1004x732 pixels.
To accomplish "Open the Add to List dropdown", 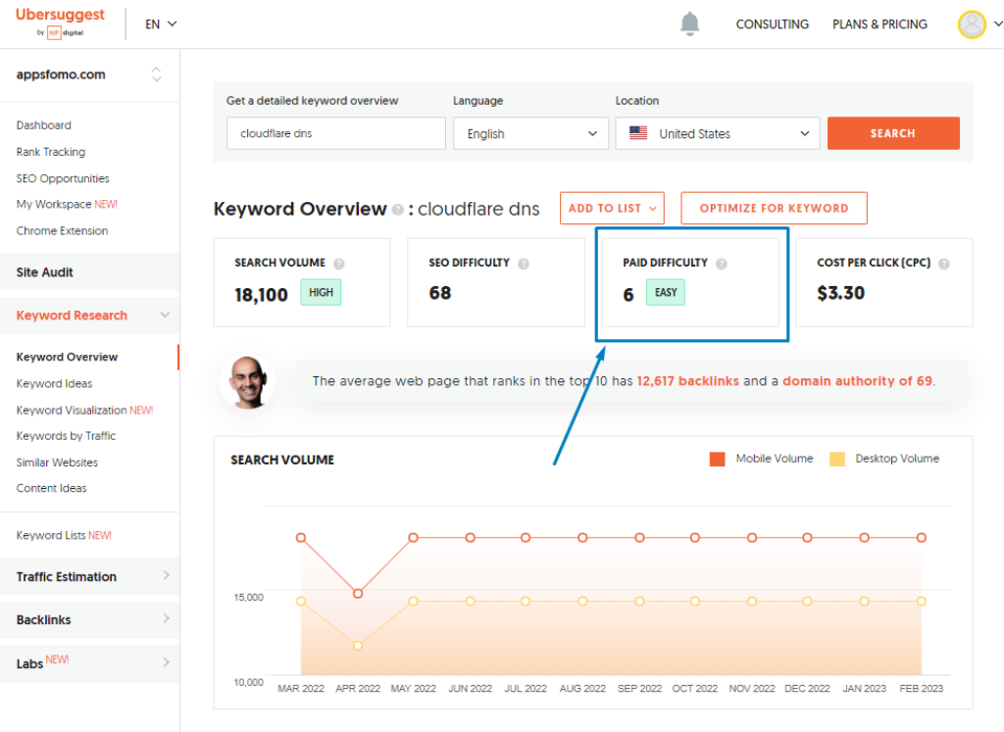I will (612, 208).
